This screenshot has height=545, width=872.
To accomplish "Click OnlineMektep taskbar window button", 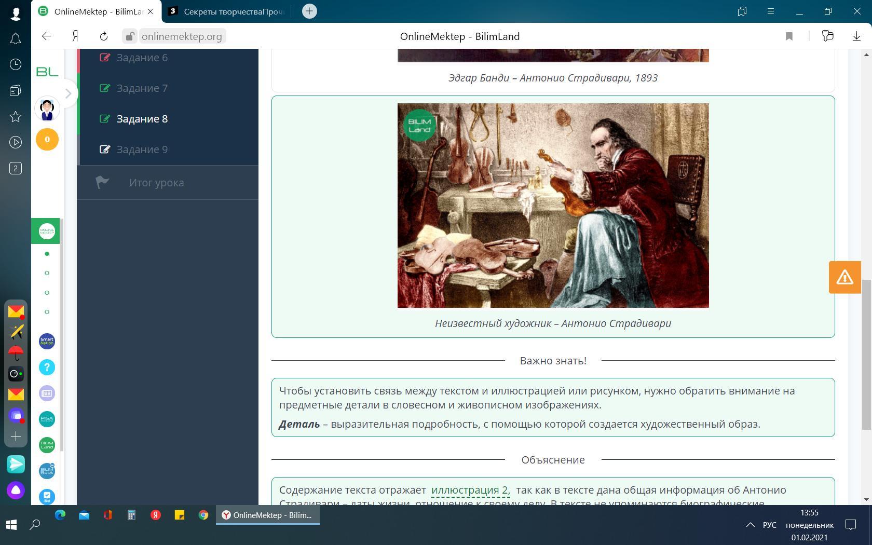I will pyautogui.click(x=268, y=515).
